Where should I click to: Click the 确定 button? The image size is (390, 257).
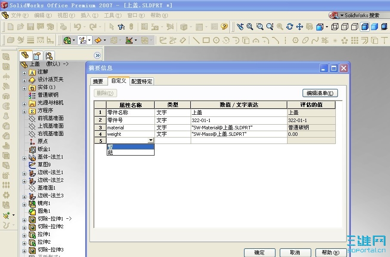(260, 253)
